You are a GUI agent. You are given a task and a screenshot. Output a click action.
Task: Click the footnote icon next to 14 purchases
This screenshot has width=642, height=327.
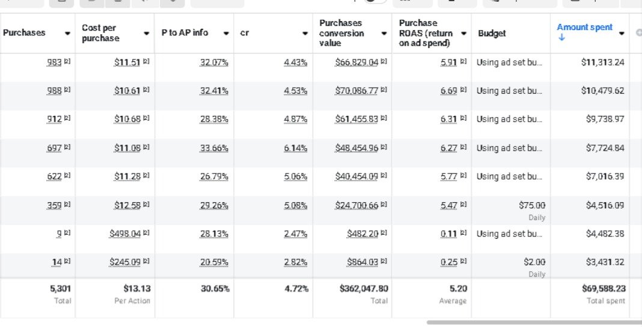point(67,262)
